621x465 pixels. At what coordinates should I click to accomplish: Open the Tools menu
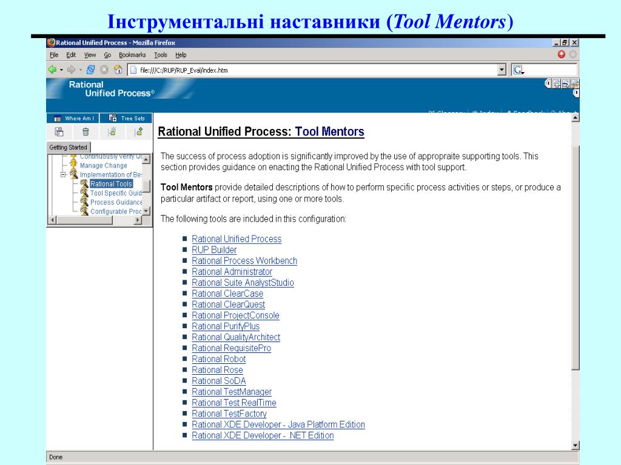point(160,55)
